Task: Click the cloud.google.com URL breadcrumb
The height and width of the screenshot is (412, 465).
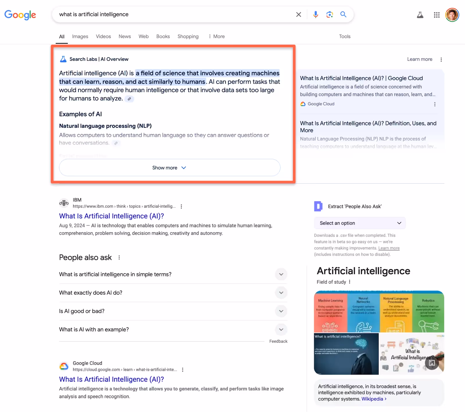Action: (x=125, y=370)
